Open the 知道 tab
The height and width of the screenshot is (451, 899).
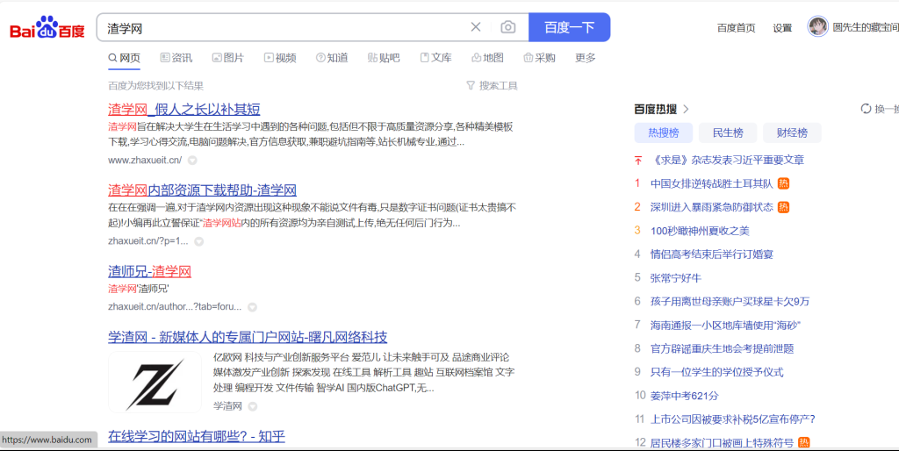(x=332, y=58)
